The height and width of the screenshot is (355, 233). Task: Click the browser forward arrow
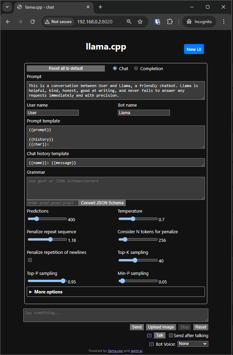[20, 22]
